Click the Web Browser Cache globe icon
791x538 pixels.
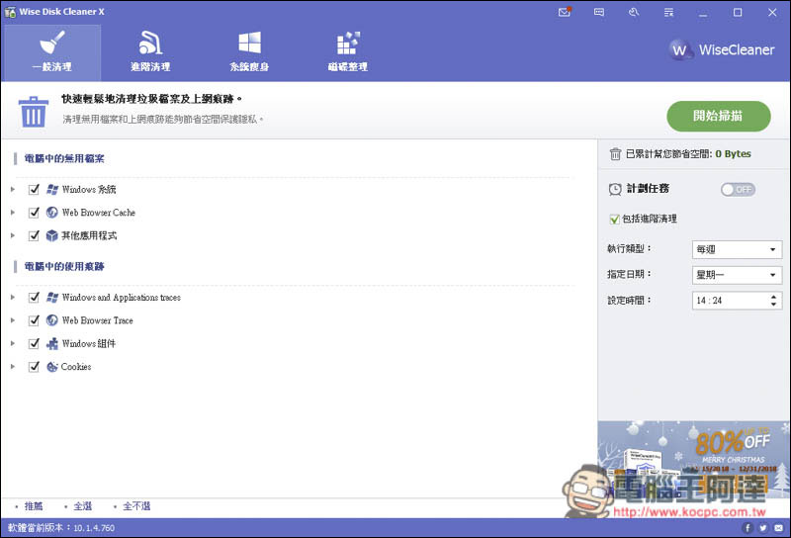(52, 213)
